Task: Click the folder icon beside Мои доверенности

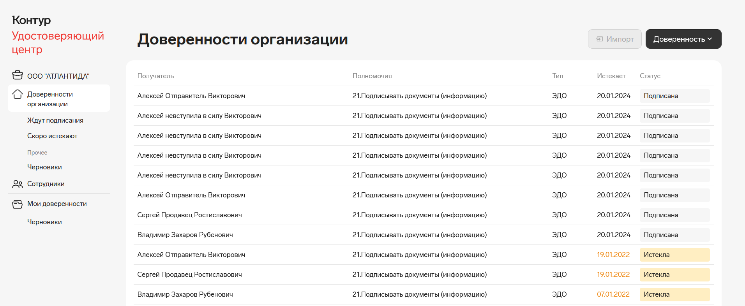Action: pos(18,204)
